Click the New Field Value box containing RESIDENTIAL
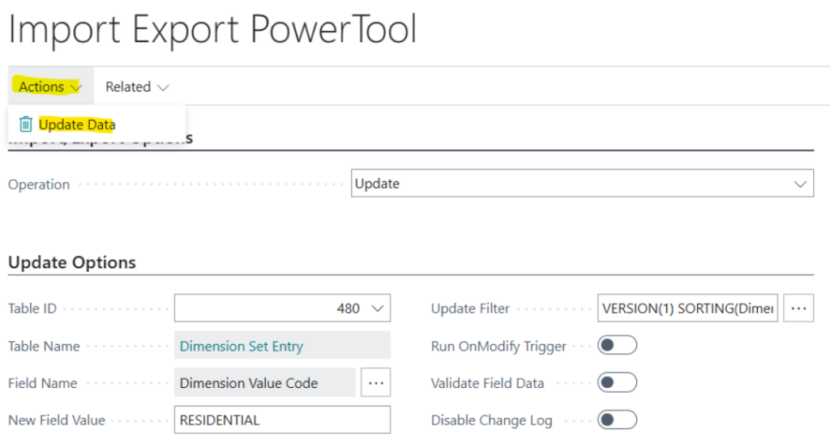The width and height of the screenshot is (830, 447). click(x=282, y=420)
